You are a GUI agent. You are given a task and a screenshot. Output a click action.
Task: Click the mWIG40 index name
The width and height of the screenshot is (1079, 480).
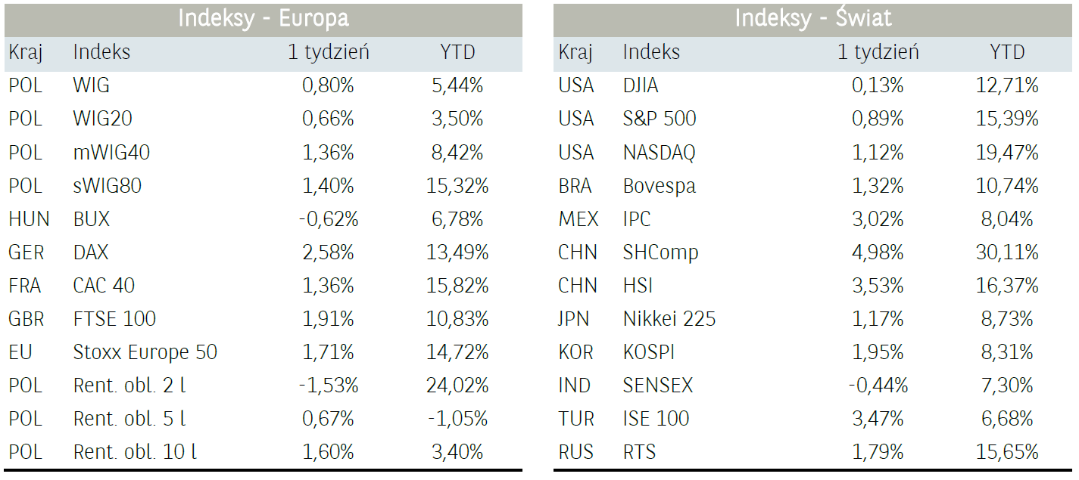click(111, 152)
